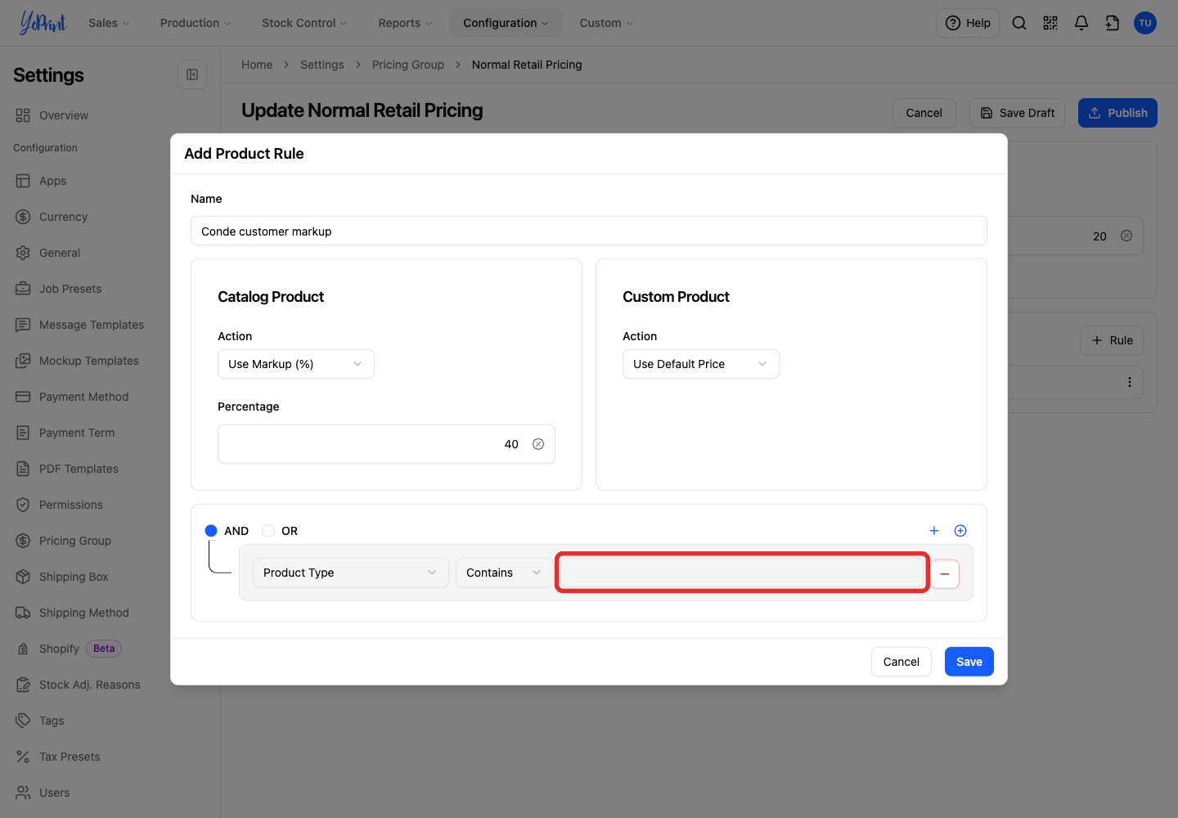The width and height of the screenshot is (1178, 818).
Task: Click the percent icon in Percentage field
Action: tap(538, 444)
